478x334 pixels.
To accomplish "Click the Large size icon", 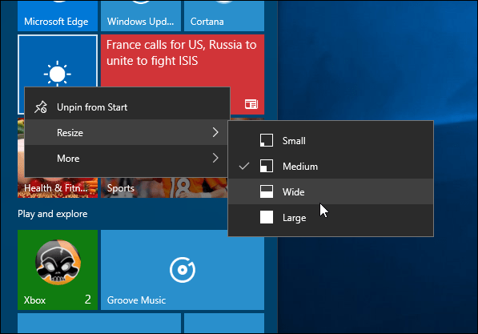I will [x=267, y=218].
